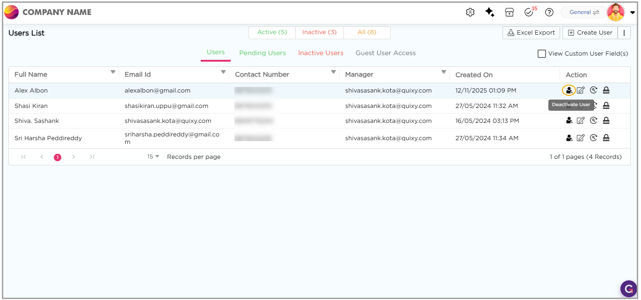Open the three-dot more options menu

(x=624, y=33)
